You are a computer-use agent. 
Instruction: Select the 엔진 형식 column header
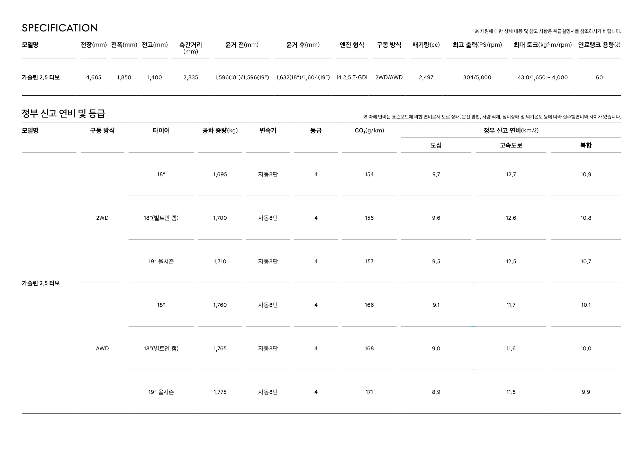click(x=352, y=45)
